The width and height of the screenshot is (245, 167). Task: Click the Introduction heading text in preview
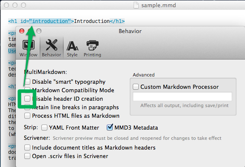[x=92, y=21]
